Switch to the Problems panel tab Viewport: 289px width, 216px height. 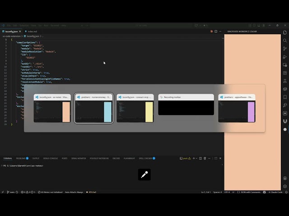click(x=22, y=158)
